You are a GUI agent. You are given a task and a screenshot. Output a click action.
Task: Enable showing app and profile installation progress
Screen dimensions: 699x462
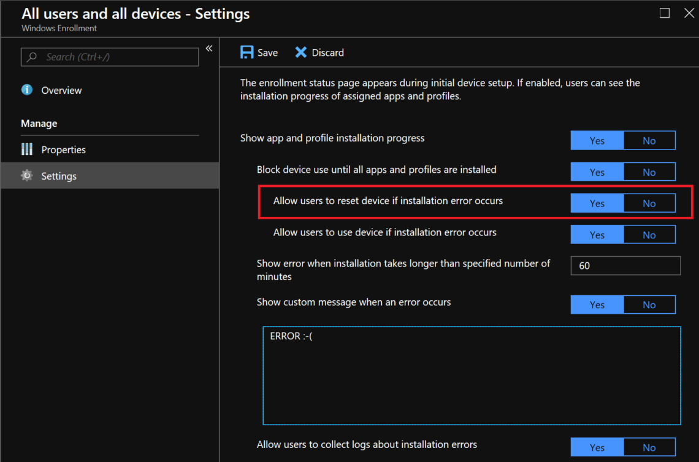597,140
